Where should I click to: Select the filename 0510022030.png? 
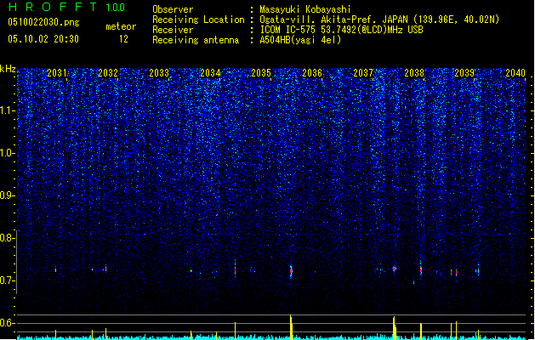click(x=43, y=22)
